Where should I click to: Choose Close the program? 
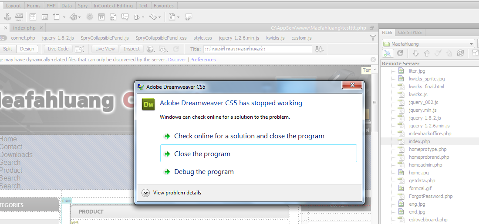[x=258, y=154]
